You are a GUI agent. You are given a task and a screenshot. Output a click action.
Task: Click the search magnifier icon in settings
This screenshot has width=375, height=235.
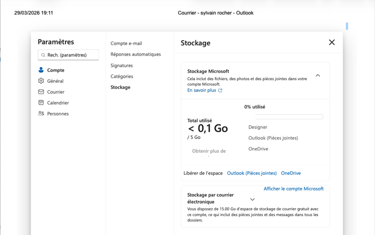[x=43, y=55]
